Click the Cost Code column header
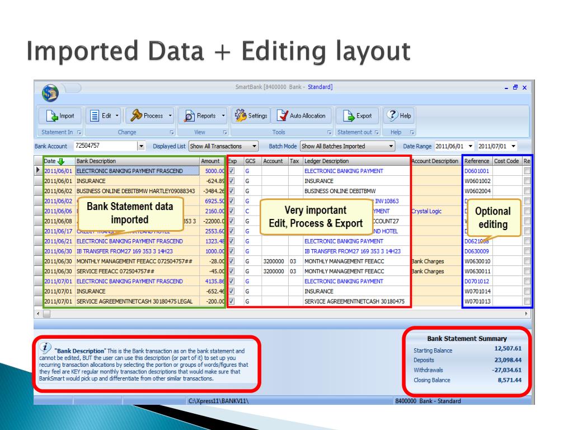Screen dimensions: 573x430 pos(507,161)
